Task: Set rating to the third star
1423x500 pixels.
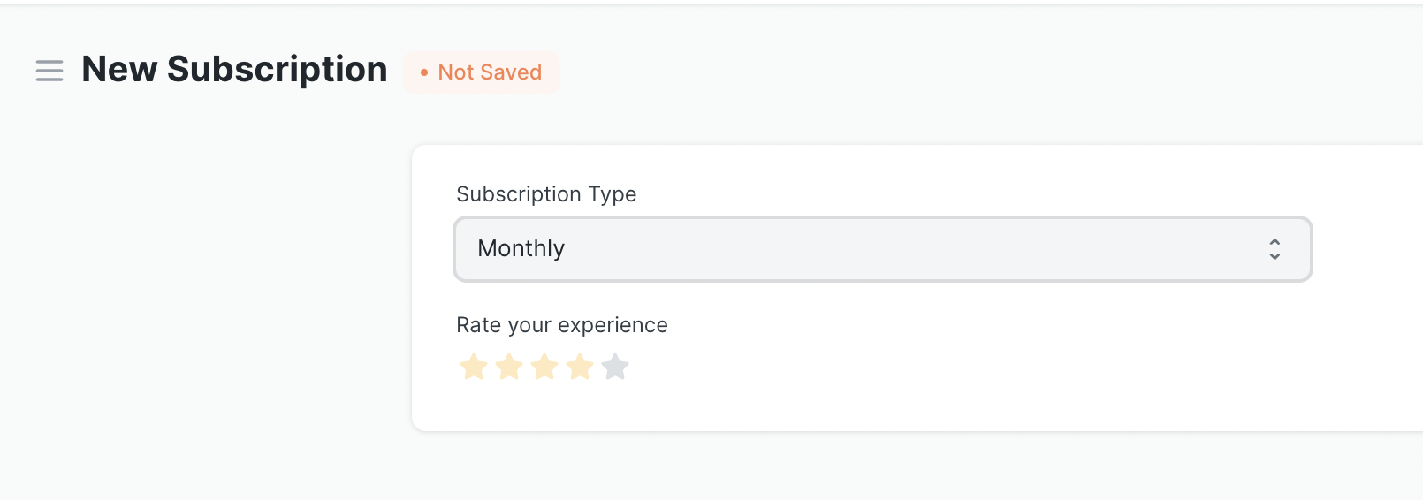Action: point(544,367)
